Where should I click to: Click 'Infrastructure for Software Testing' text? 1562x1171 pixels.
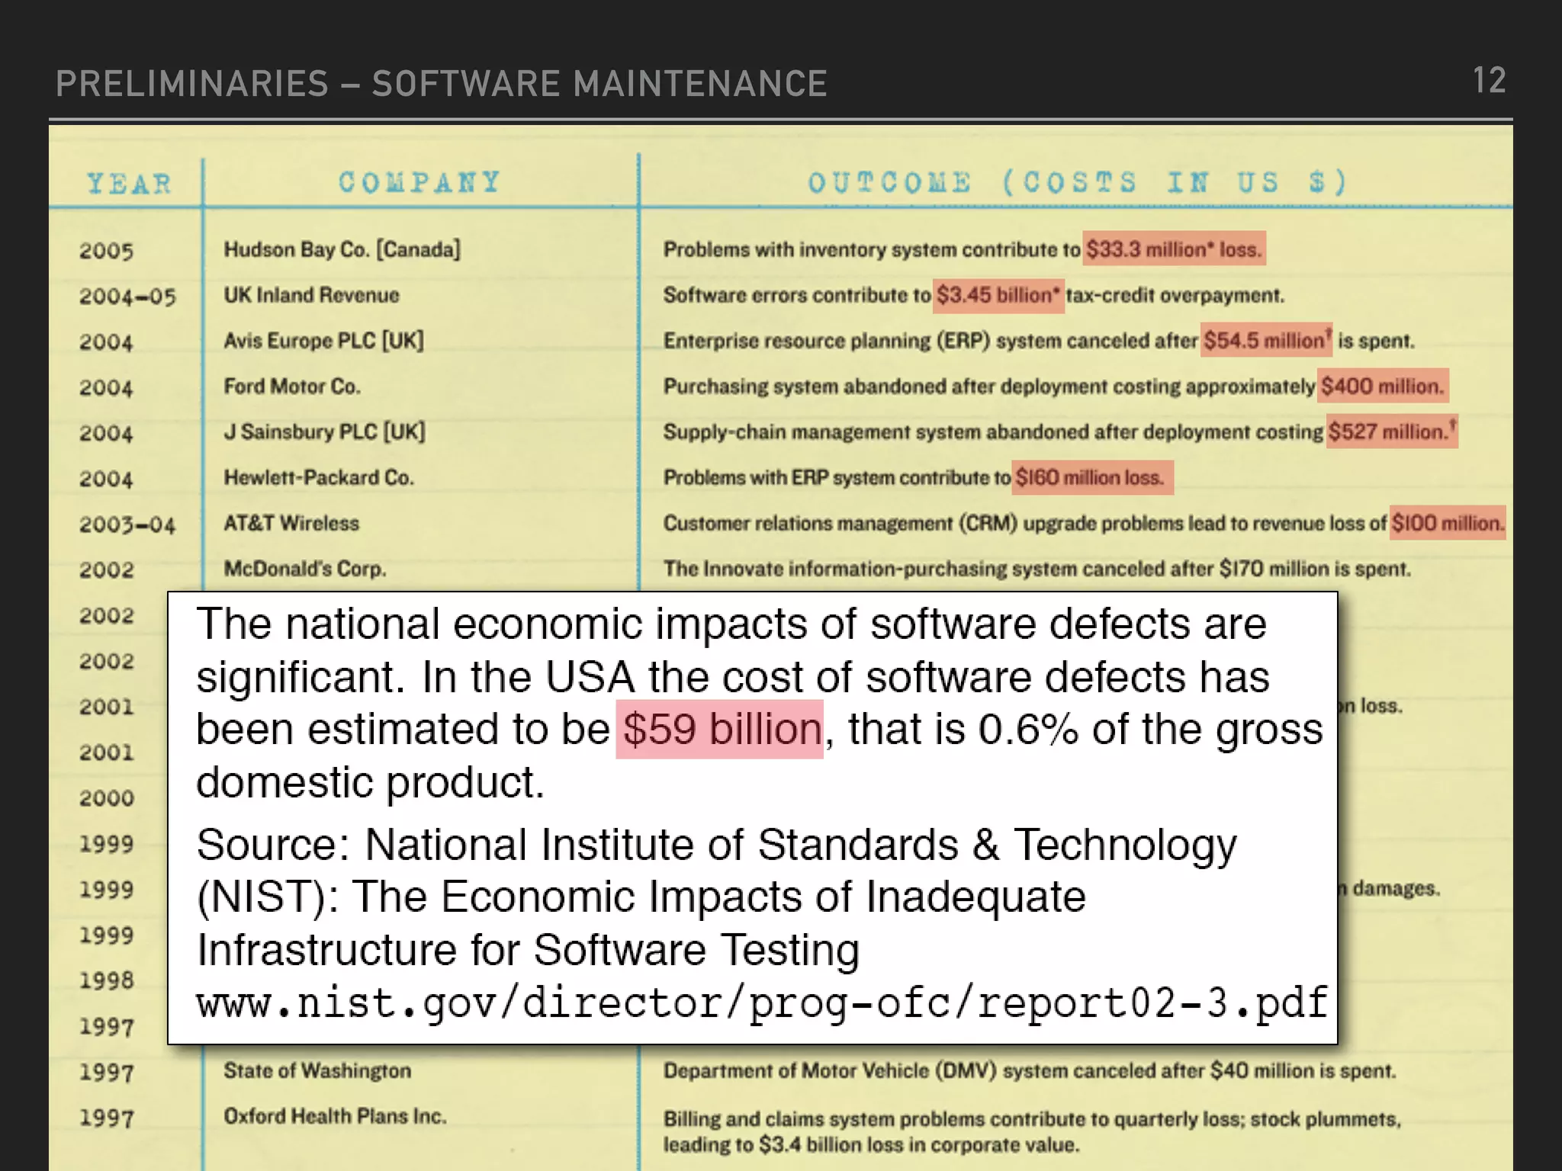(x=528, y=950)
